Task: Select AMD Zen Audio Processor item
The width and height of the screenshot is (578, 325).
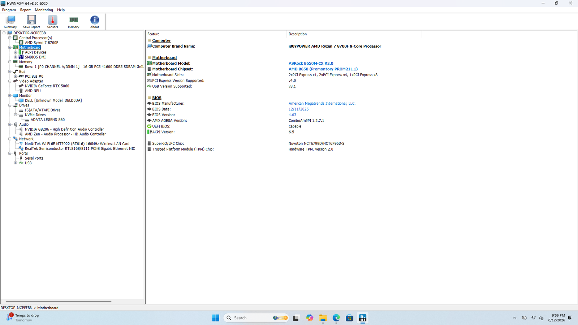Action: click(65, 134)
